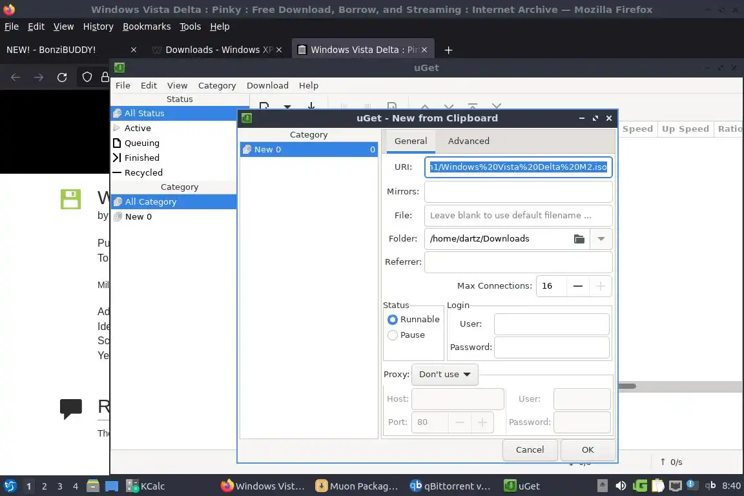This screenshot has height=496, width=744.
Task: Click the Up Speed column header
Action: pos(685,129)
